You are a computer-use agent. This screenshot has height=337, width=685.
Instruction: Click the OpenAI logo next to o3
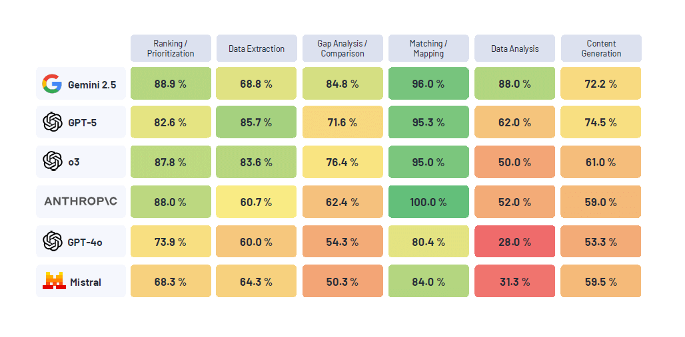click(52, 161)
